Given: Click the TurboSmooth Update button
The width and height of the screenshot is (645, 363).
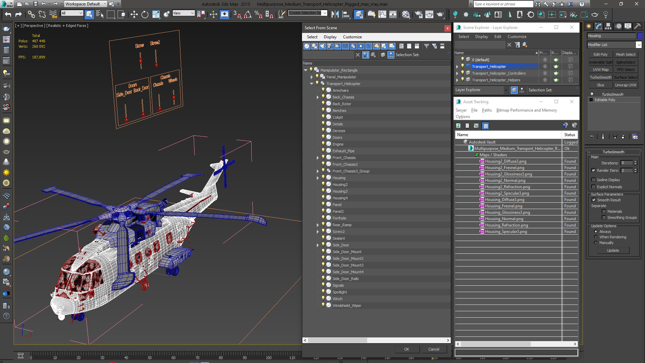Looking at the screenshot, I should (613, 250).
